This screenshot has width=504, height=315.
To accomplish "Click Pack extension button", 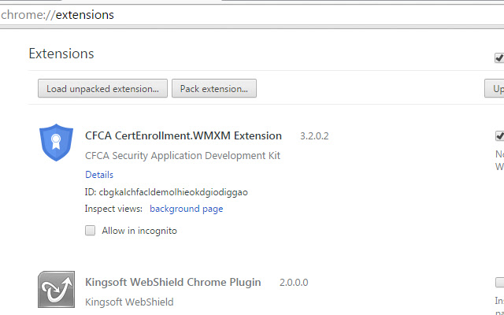I will tap(214, 88).
